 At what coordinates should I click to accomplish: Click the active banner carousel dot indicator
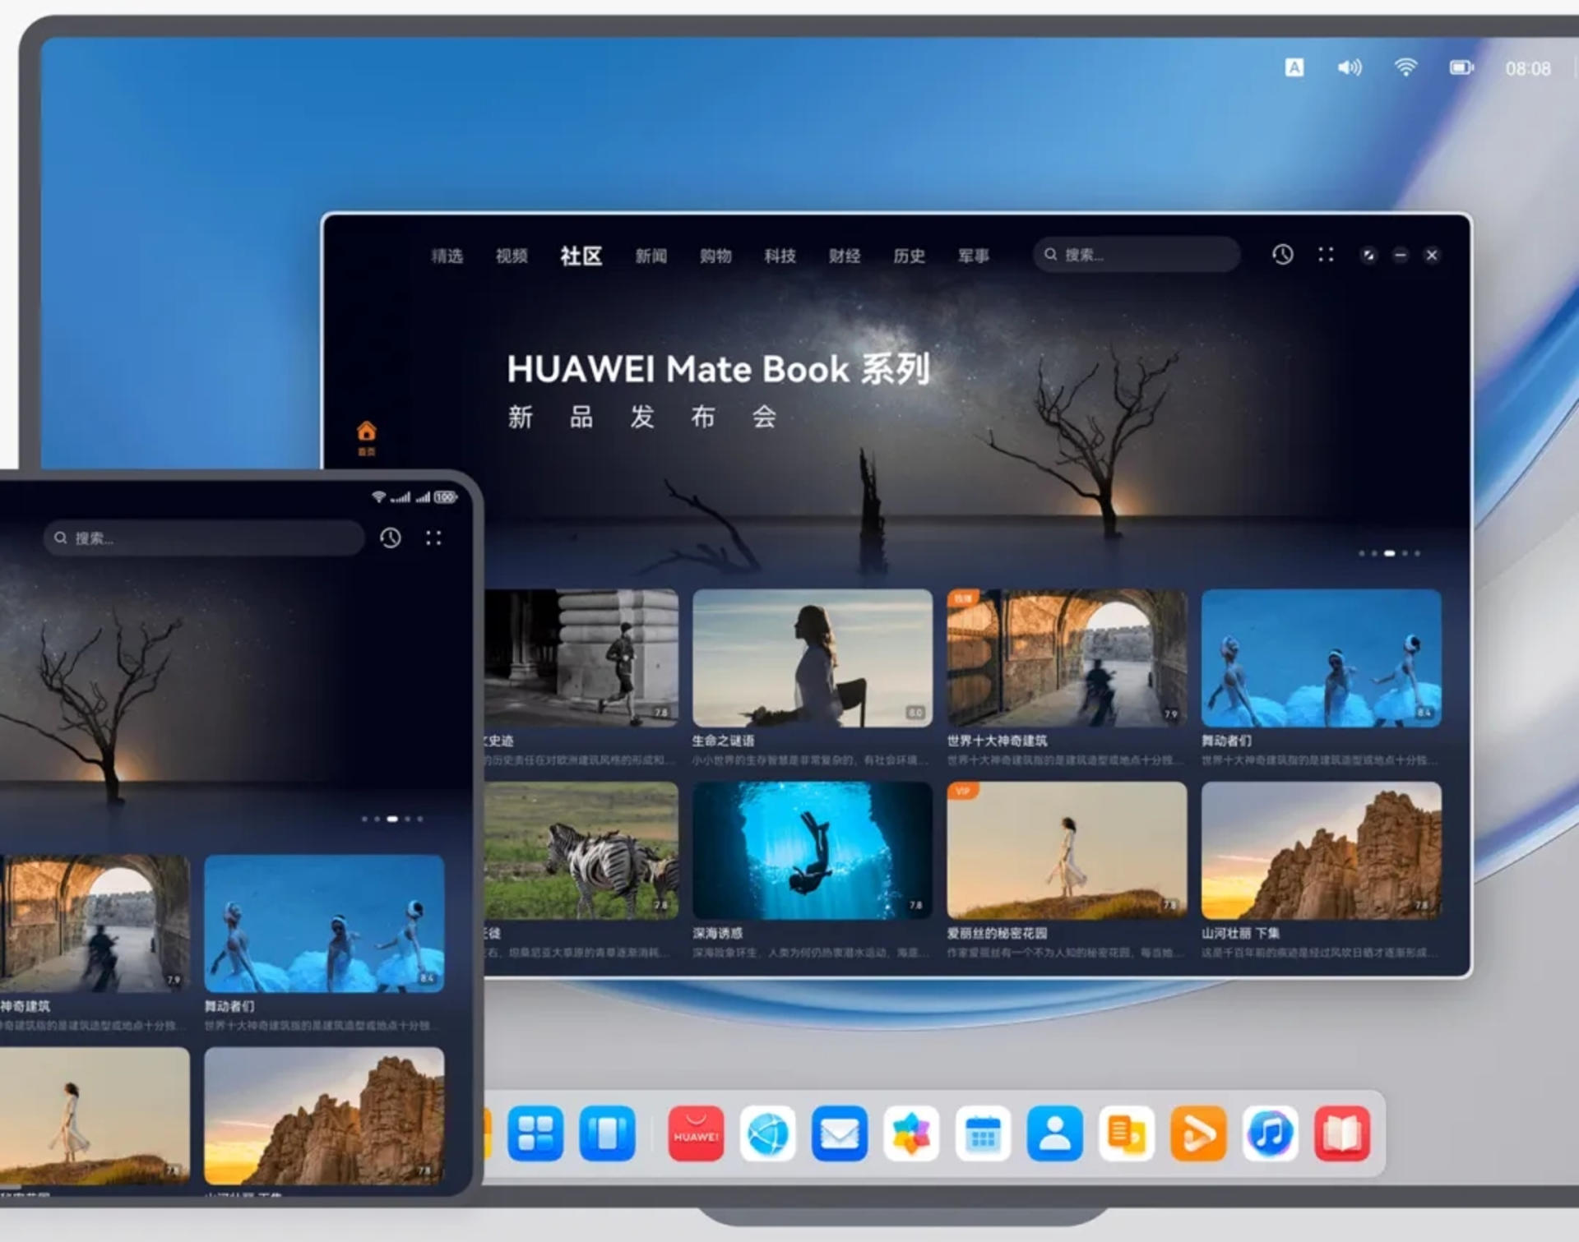click(1389, 553)
